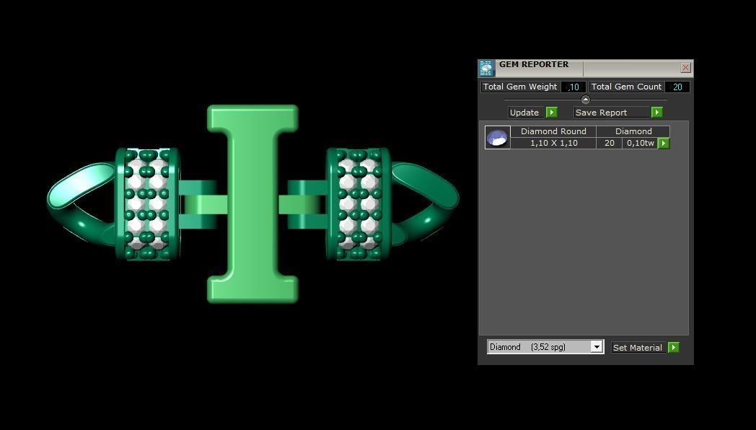Collapse the panel with the round arrow
Viewport: 756px width, 430px height.
click(585, 100)
